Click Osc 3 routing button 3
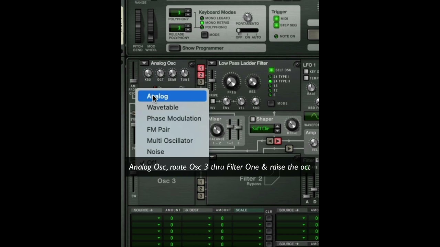 point(201,196)
